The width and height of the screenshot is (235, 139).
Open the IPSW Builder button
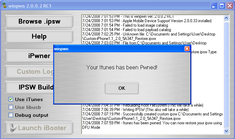coord(30,87)
